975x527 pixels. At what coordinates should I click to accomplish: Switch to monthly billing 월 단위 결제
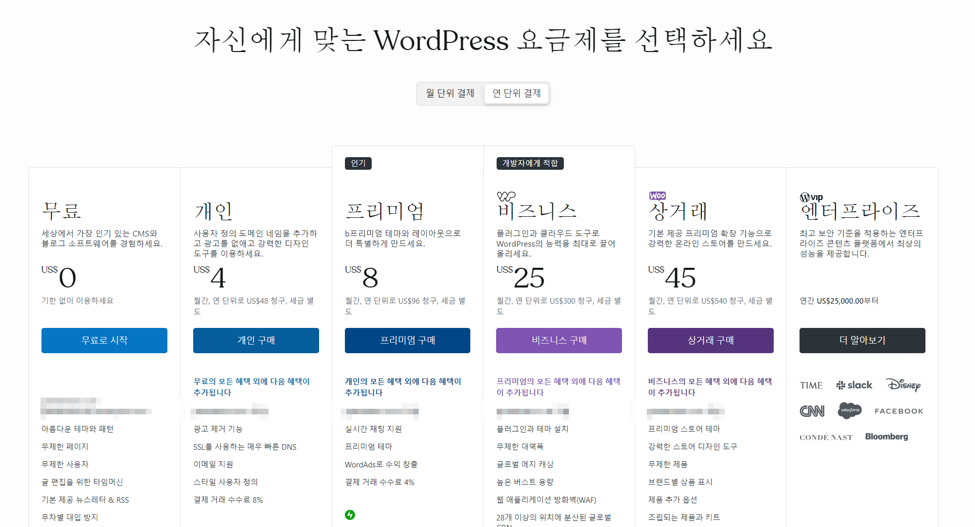(x=450, y=93)
